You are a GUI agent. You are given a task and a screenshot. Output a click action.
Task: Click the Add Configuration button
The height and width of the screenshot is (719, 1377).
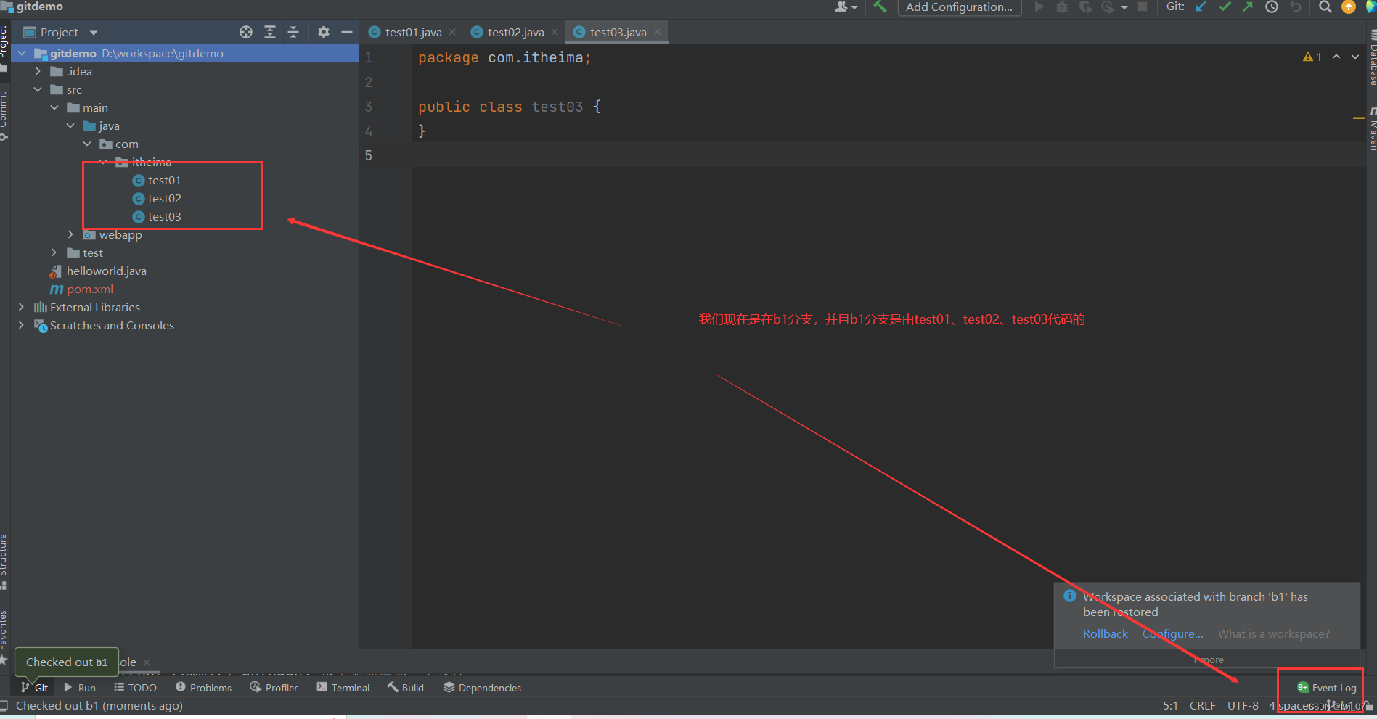tap(959, 7)
